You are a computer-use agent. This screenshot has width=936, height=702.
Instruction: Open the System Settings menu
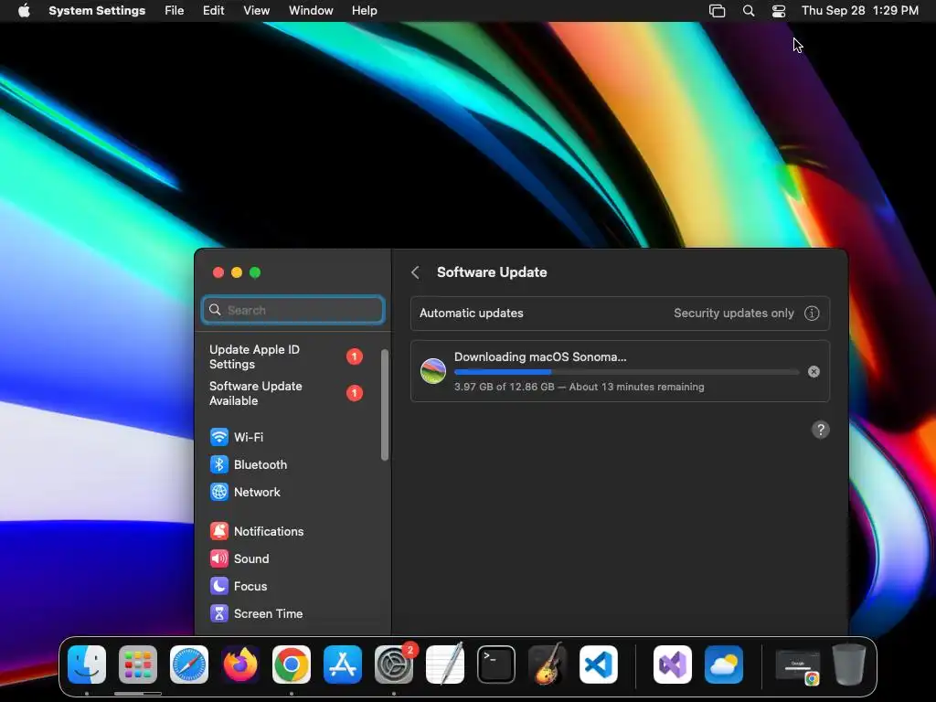(x=97, y=11)
